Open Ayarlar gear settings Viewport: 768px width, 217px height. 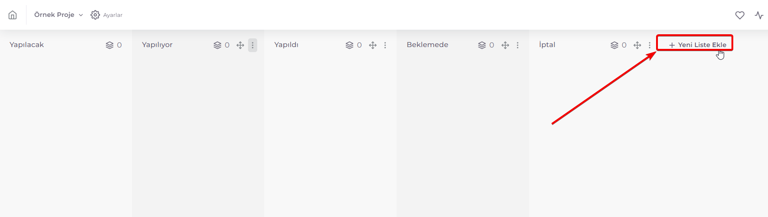[x=95, y=15]
